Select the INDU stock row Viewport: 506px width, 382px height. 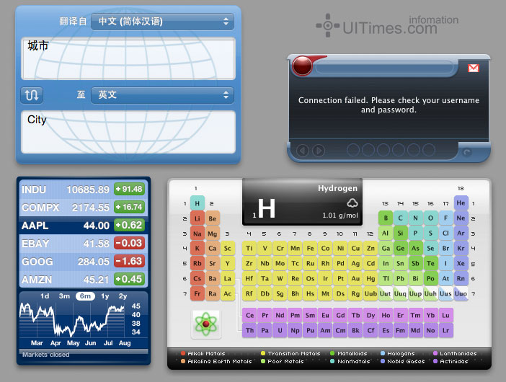84,190
